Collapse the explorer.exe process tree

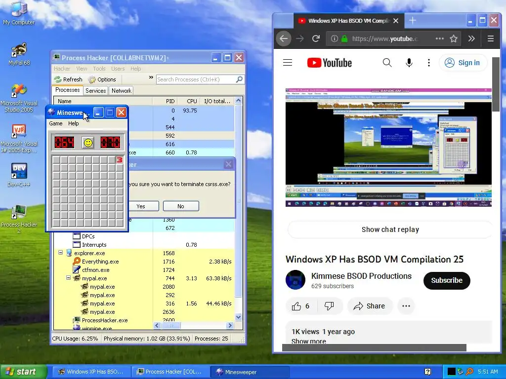60,253
